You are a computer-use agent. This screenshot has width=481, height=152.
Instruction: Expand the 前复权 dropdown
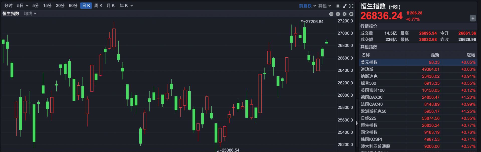click(x=307, y=6)
